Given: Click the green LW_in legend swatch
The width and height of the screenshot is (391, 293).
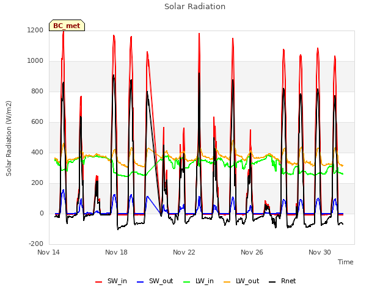Looking at the screenshot, I should coord(187,282).
